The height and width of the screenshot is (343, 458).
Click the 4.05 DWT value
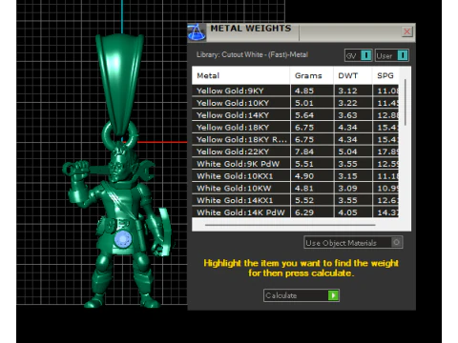[x=347, y=212]
